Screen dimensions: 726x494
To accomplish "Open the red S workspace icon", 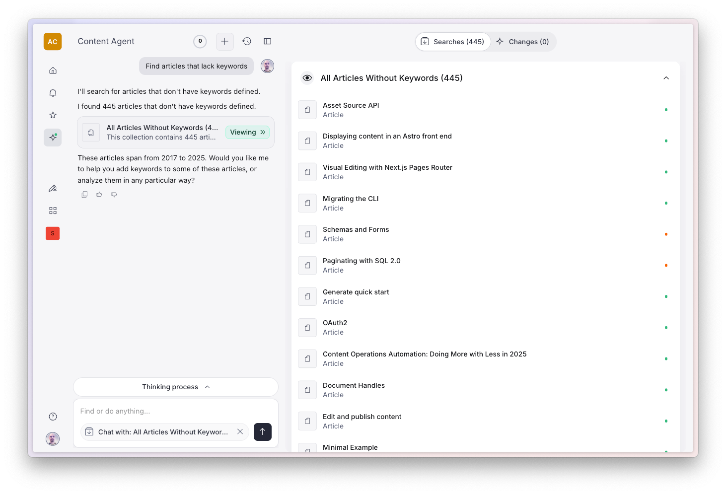I will tap(53, 233).
